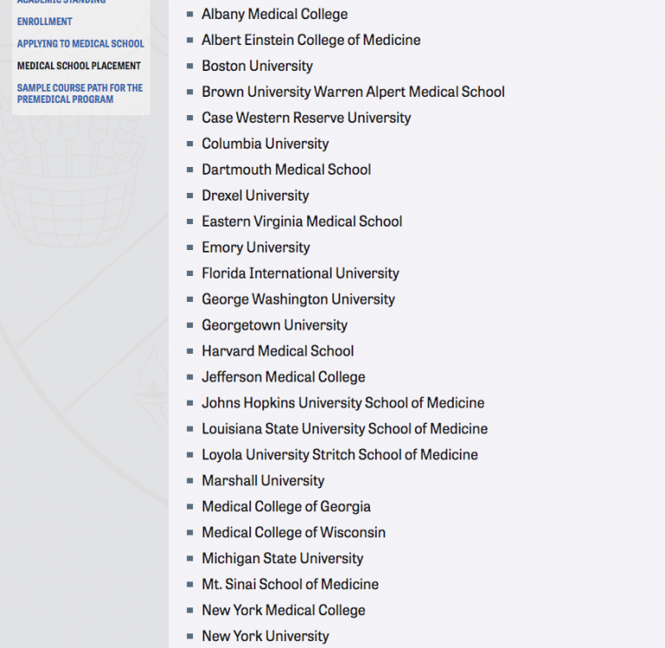The height and width of the screenshot is (648, 665).
Task: Click Case Western Reserve University entry
Action: tap(307, 118)
